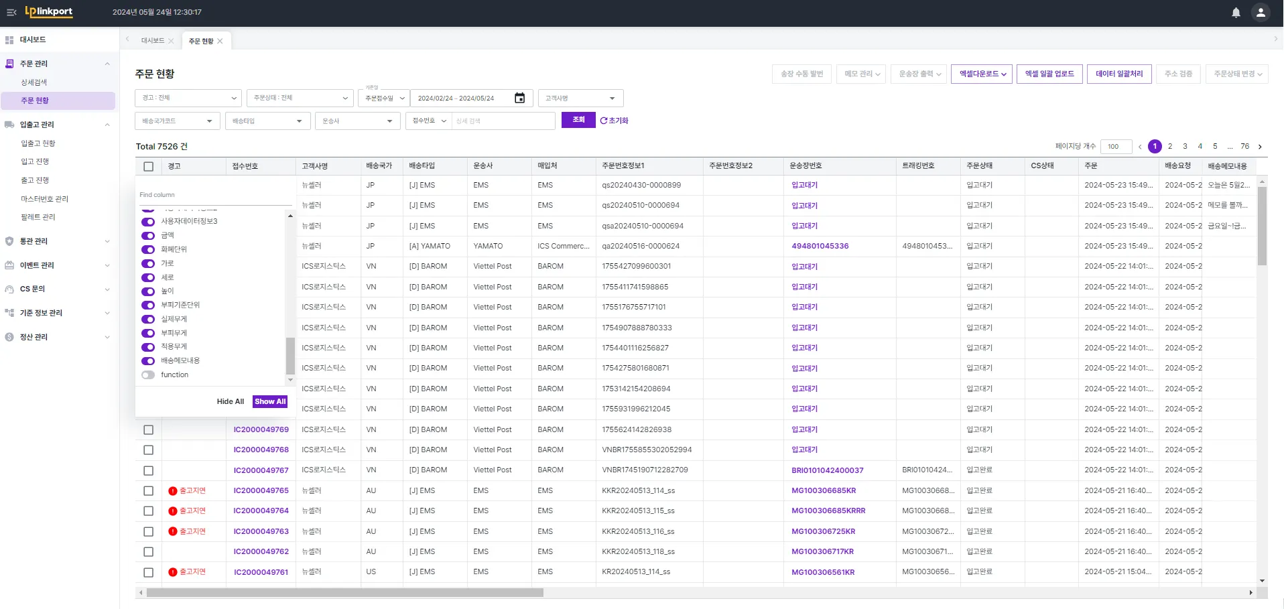Screen dimensions: 1284x609
Task: Enable the function column toggle
Action: coord(148,375)
